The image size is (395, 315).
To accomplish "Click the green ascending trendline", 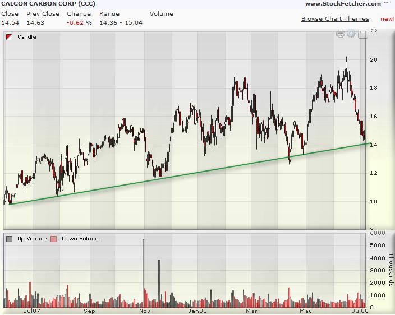I will 190,174.
